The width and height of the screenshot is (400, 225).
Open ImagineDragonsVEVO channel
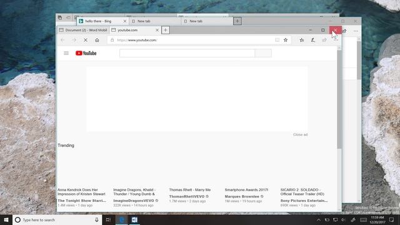coord(134,201)
